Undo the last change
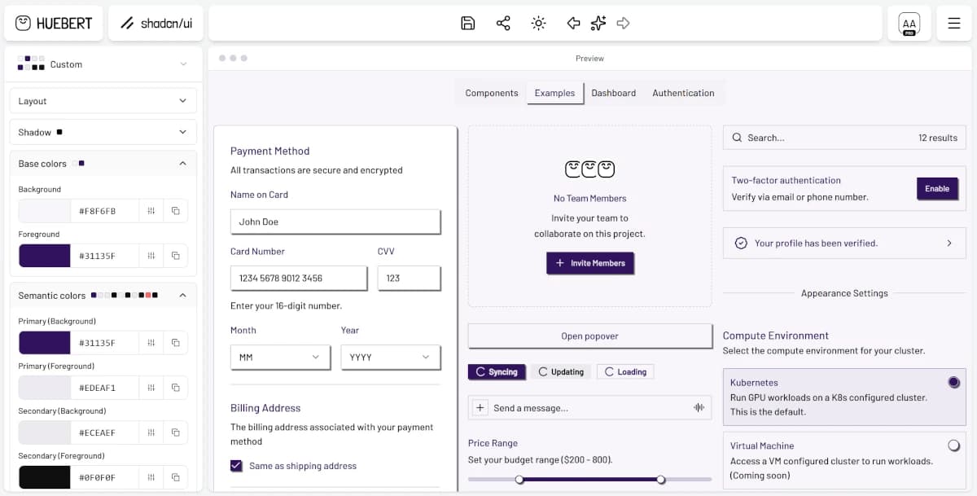Image resolution: width=977 pixels, height=496 pixels. point(573,23)
